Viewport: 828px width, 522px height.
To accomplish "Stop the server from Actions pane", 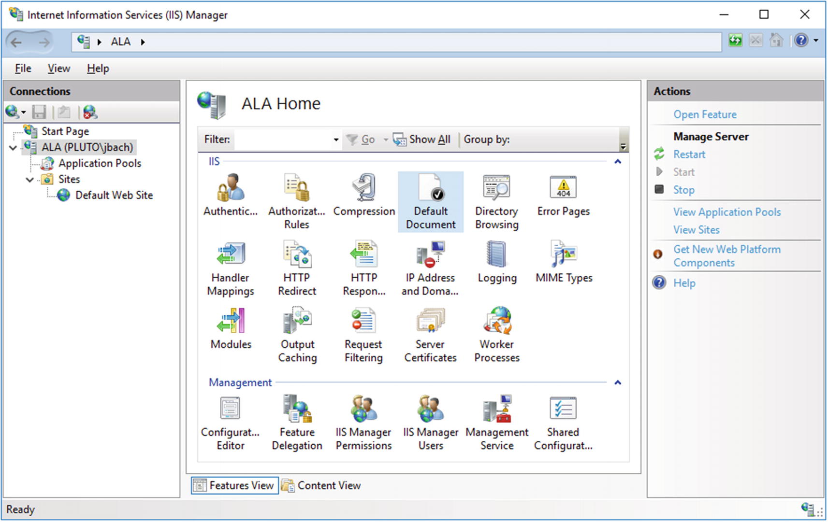I will point(684,190).
